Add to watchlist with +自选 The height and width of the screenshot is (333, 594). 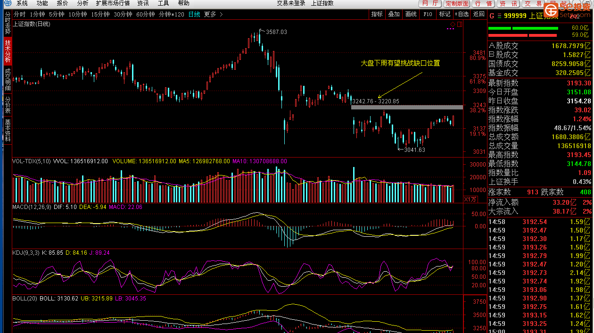pyautogui.click(x=462, y=14)
